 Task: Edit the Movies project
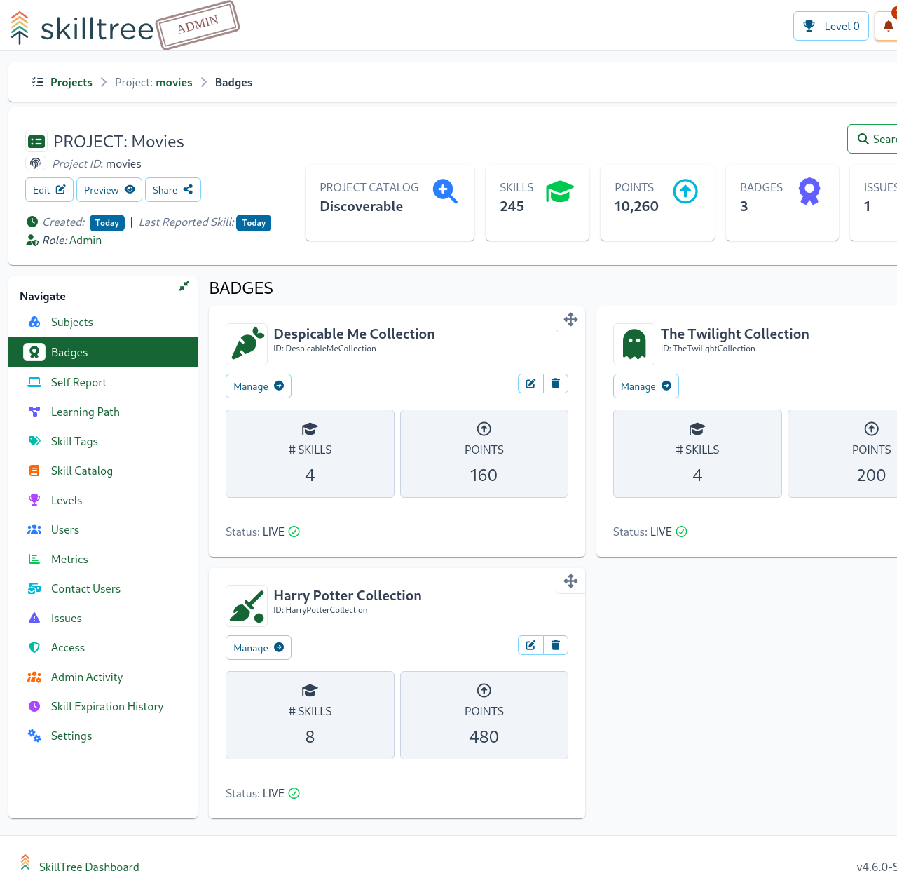pos(49,190)
